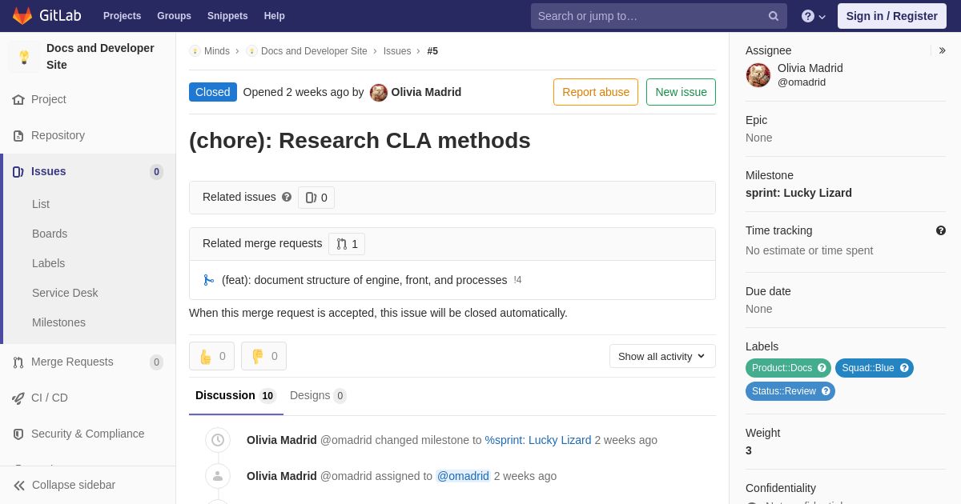Click the Security & Compliance shield icon

18,434
